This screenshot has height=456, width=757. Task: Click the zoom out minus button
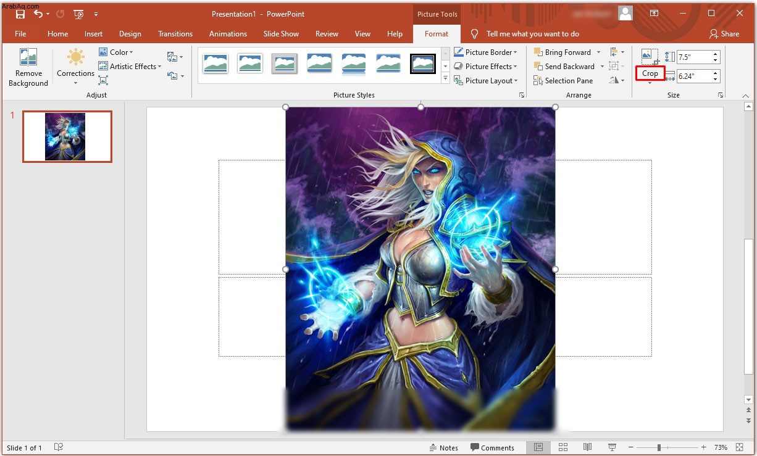[630, 447]
